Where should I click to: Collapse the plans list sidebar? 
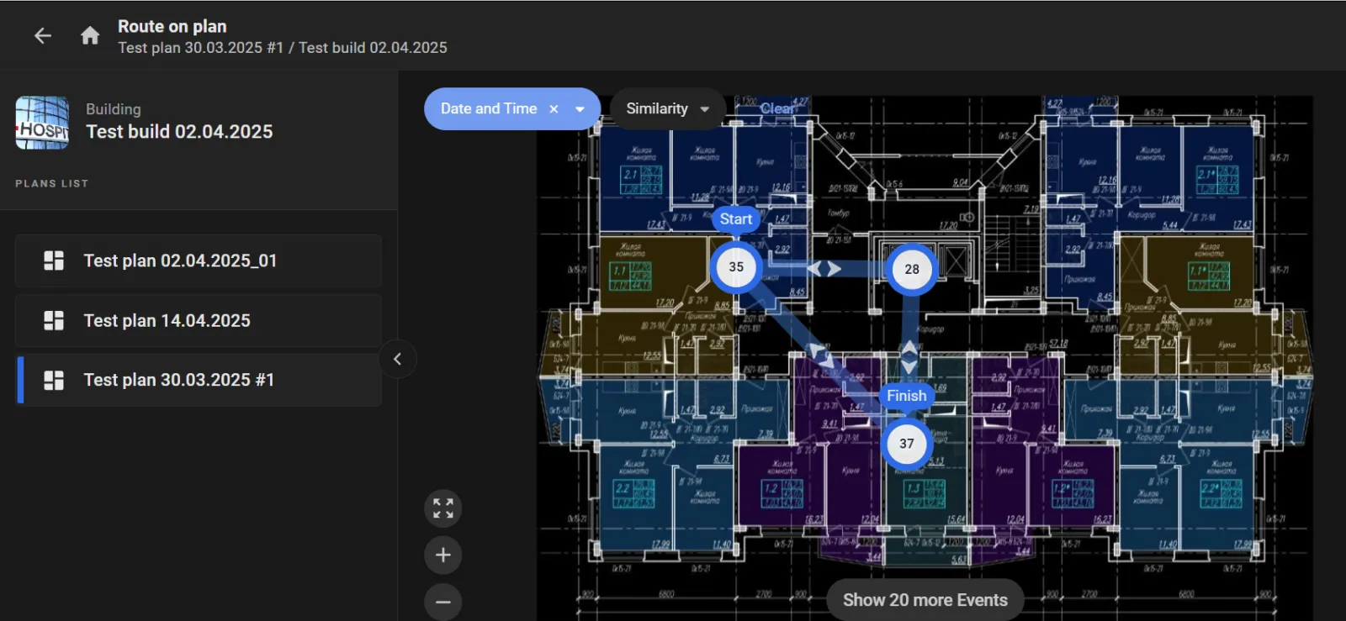[x=398, y=360]
